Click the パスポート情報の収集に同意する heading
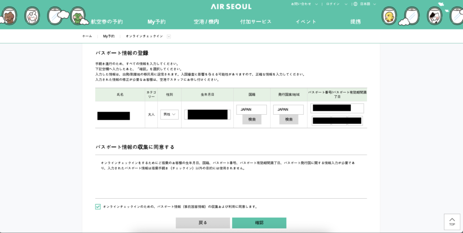Image resolution: width=463 pixels, height=233 pixels. click(x=135, y=147)
